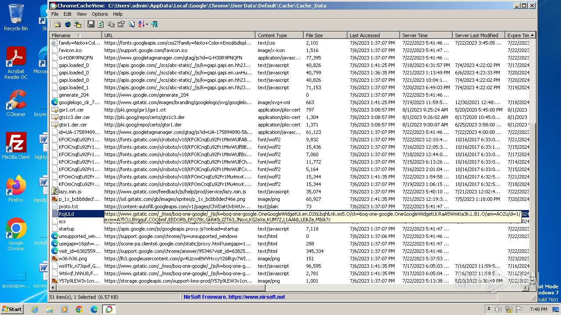Click the Find magnifier toolbar icon
The height and width of the screenshot is (315, 561).
pos(131,24)
